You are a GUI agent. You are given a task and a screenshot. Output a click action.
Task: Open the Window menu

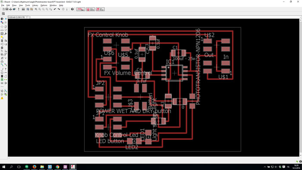[53, 5]
